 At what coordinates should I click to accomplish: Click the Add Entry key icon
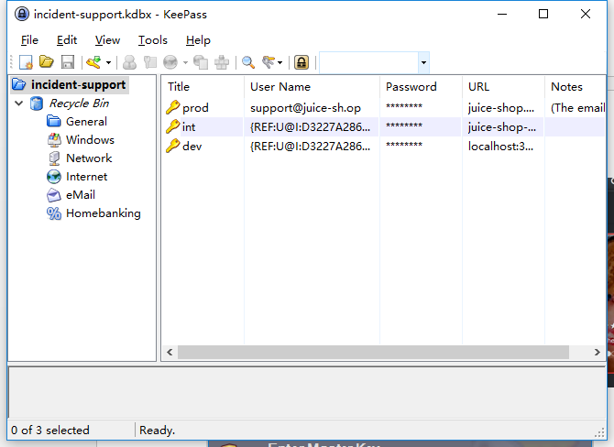pyautogui.click(x=94, y=62)
